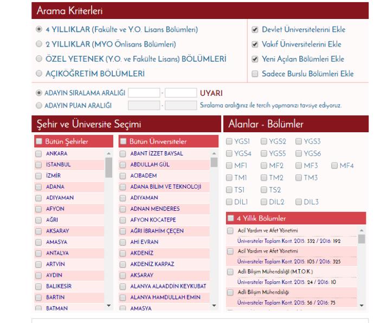
Task: Click the second sıralama aralığı input field
Action: (181, 93)
